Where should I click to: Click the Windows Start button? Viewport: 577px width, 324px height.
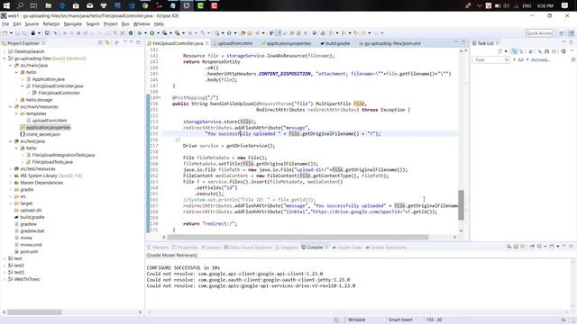6,5
